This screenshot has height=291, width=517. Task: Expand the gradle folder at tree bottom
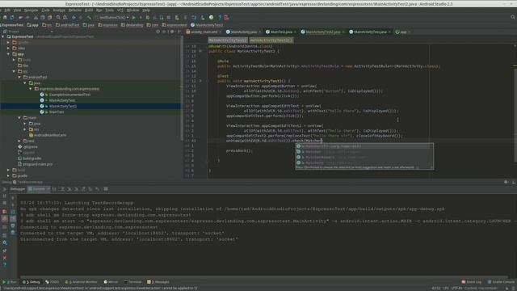pyautogui.click(x=8, y=176)
